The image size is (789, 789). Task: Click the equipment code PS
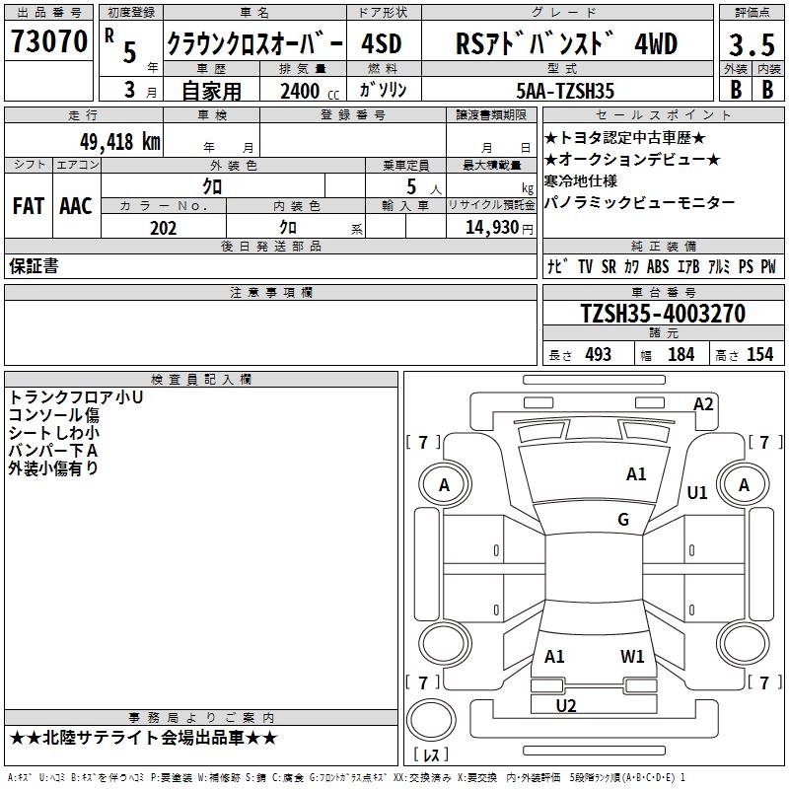pyautogui.click(x=746, y=266)
